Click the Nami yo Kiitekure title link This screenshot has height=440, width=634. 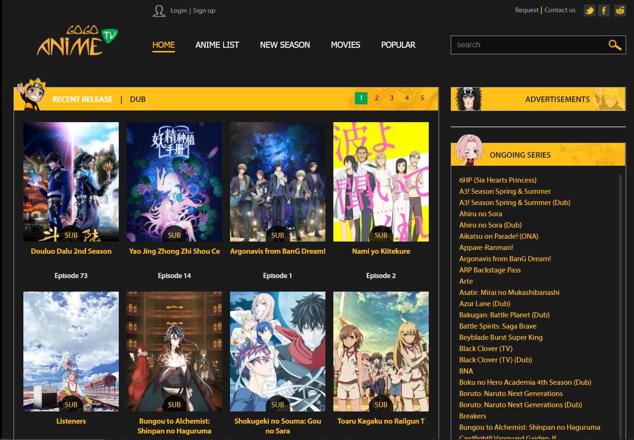point(381,251)
